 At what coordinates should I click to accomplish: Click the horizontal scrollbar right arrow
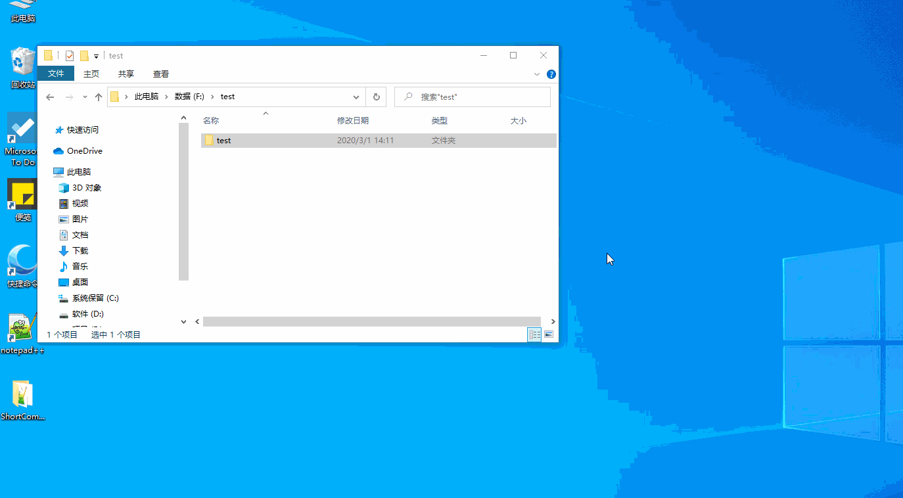[553, 322]
